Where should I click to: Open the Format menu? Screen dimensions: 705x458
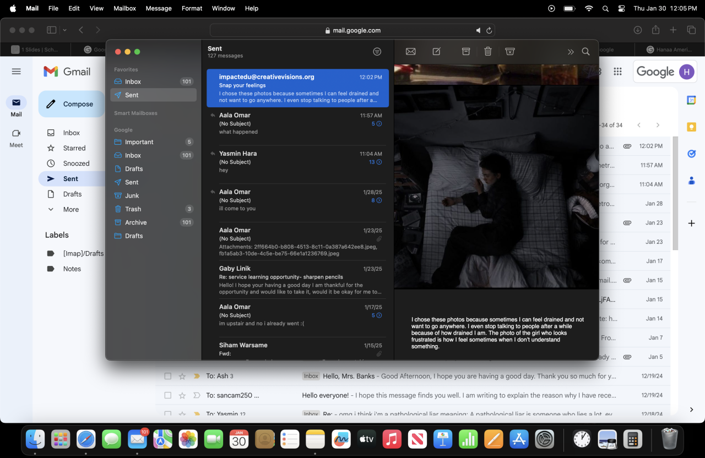192,8
